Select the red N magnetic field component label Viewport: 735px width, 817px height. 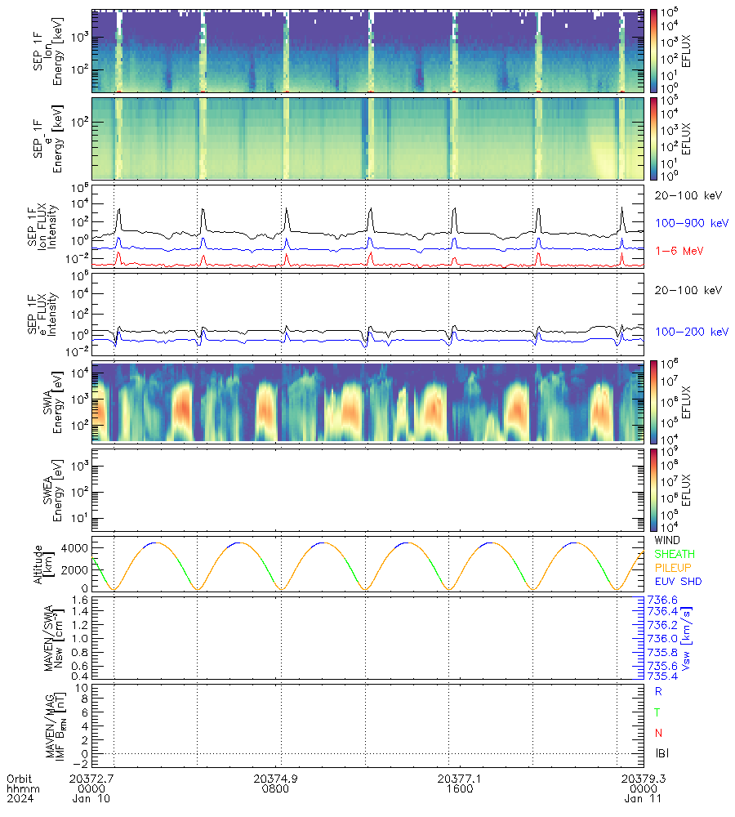coord(658,733)
